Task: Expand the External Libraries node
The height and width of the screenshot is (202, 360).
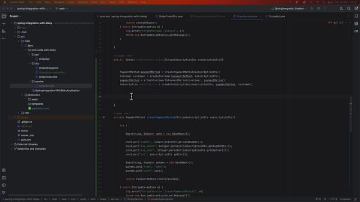Action: 11,144
